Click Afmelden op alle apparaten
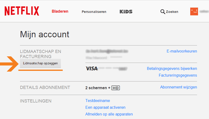 coord(109,114)
